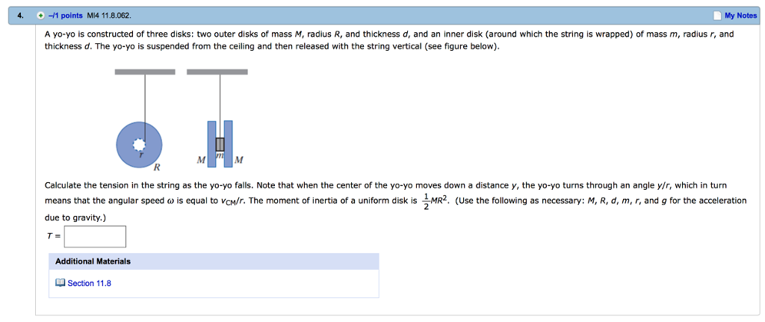Focus the T = answer input field
The width and height of the screenshot is (765, 322).
point(95,236)
